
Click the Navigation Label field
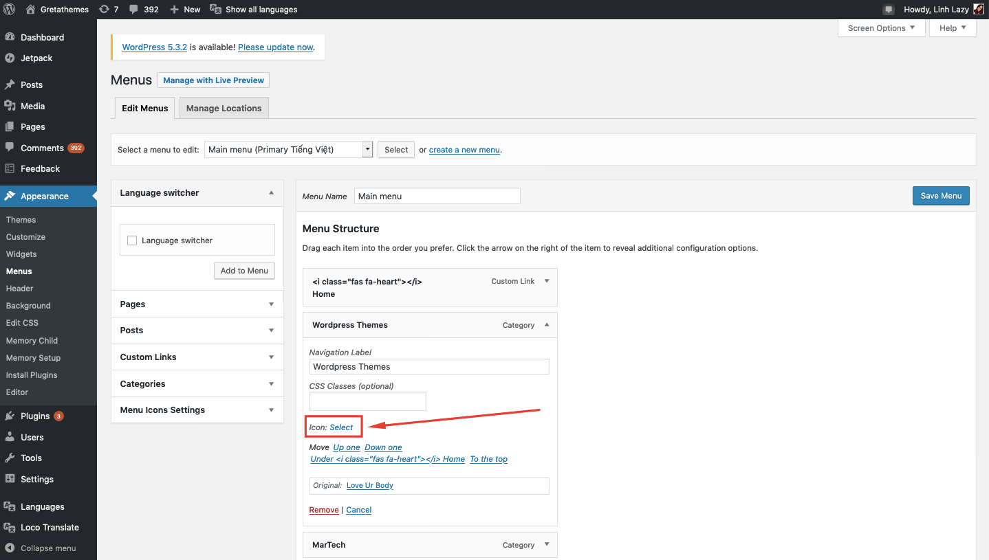coord(429,366)
